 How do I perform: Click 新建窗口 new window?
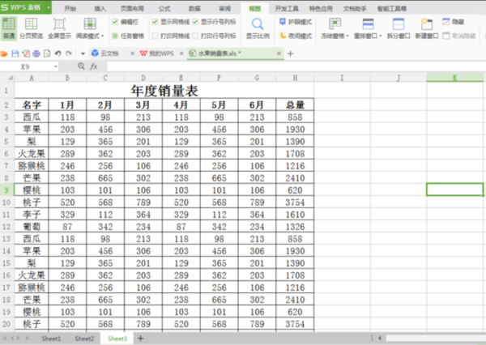pyautogui.click(x=427, y=28)
